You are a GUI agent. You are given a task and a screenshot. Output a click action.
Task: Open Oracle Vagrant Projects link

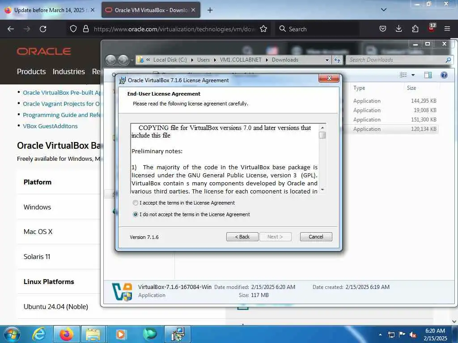pyautogui.click(x=61, y=104)
